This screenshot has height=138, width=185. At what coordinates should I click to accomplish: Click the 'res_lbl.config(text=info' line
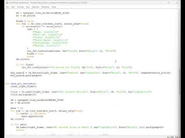coord(71,51)
